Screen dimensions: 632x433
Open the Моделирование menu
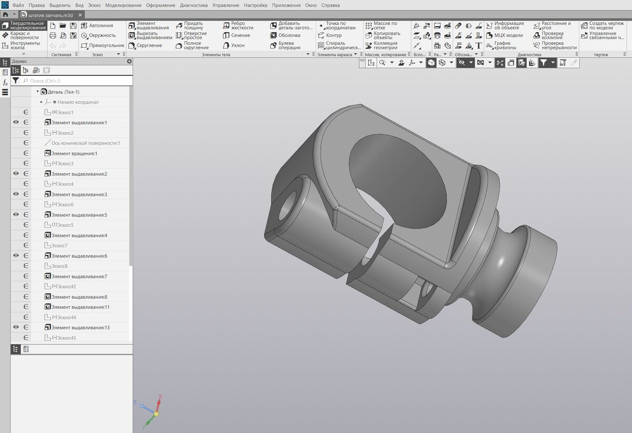click(123, 5)
